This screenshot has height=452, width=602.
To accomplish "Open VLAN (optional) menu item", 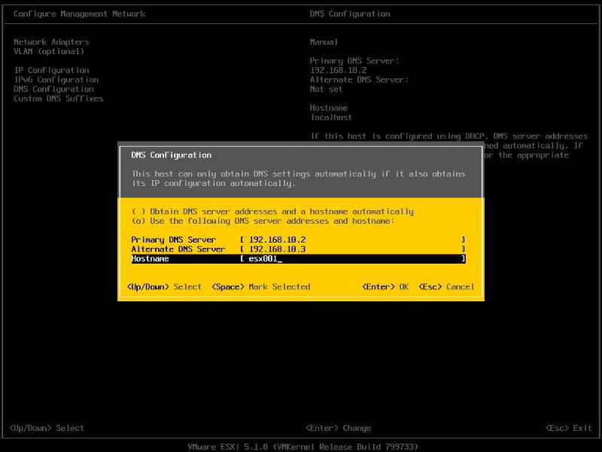I will click(49, 51).
